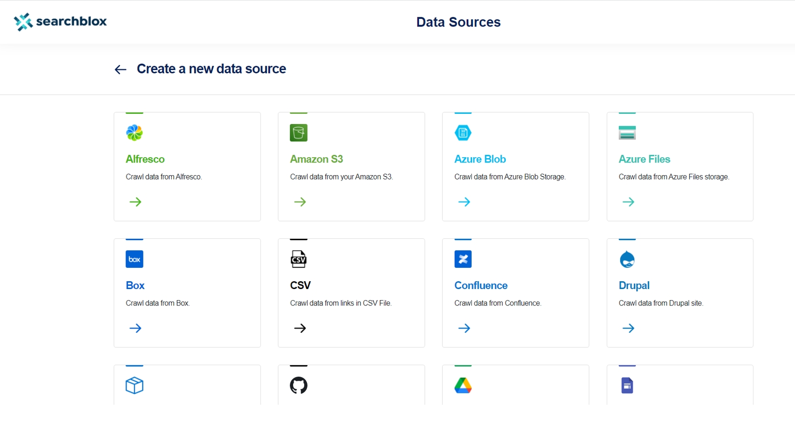Select the Alfresco data source title
The image size is (795, 426).
145,159
